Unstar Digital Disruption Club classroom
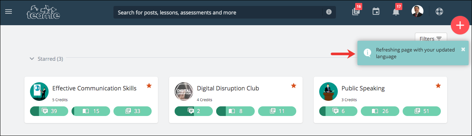 294,86
